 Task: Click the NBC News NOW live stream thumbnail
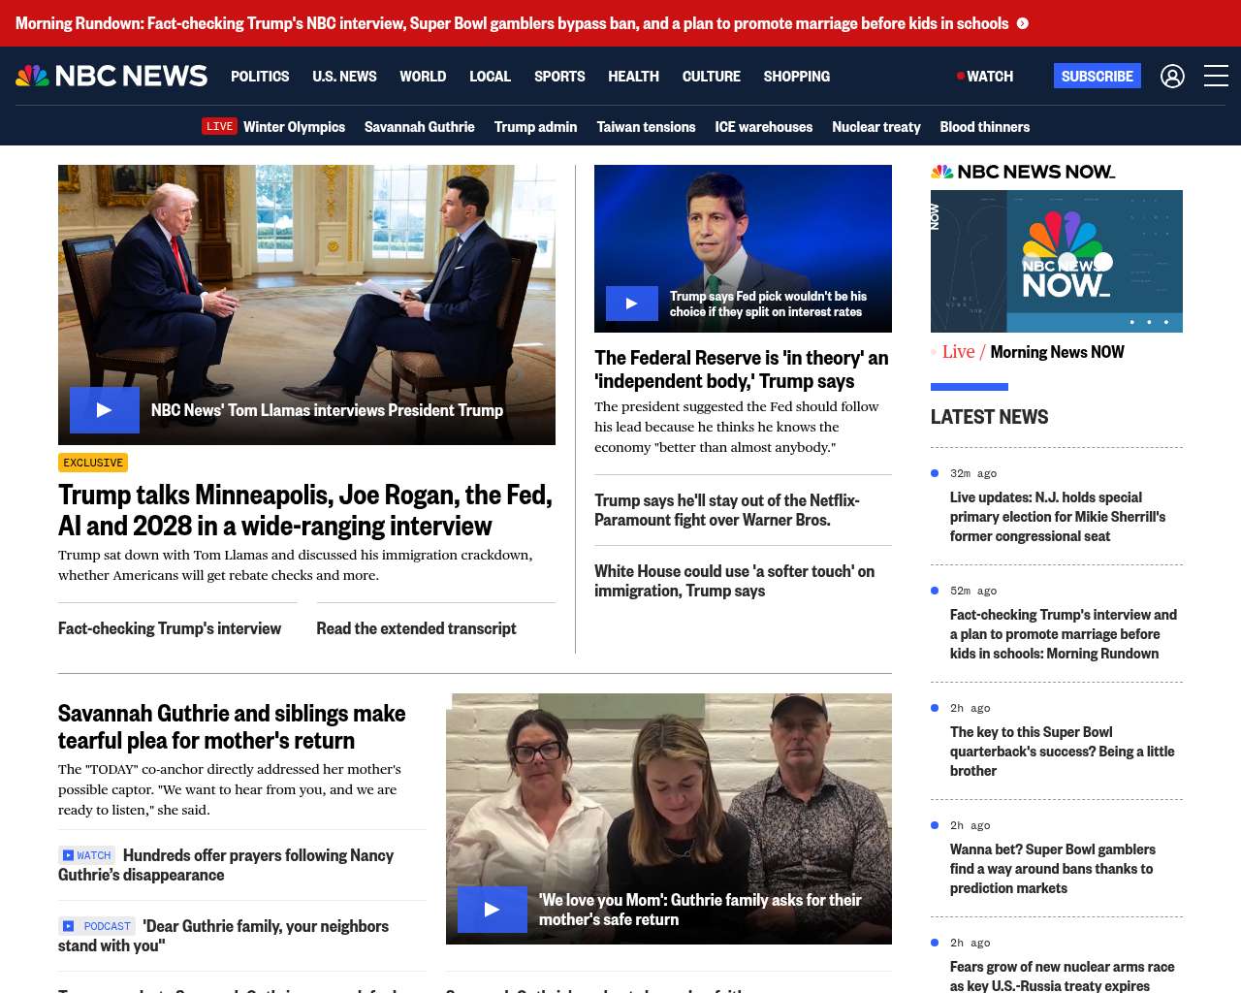(1057, 261)
